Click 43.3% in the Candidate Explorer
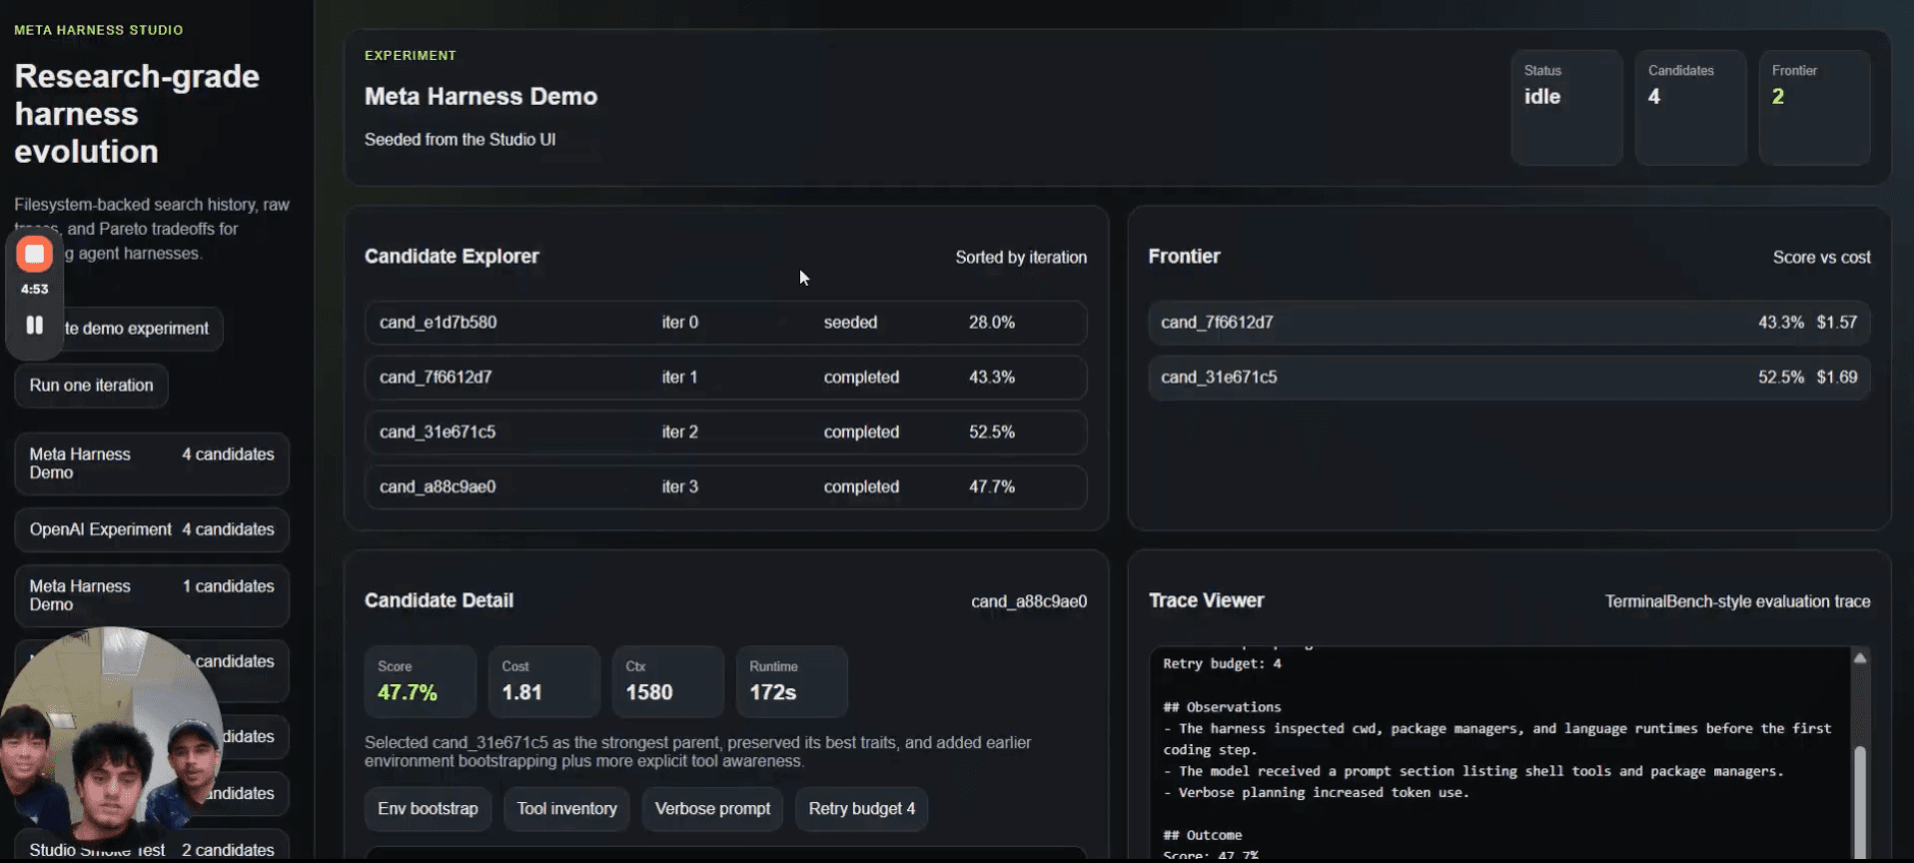 coord(991,378)
